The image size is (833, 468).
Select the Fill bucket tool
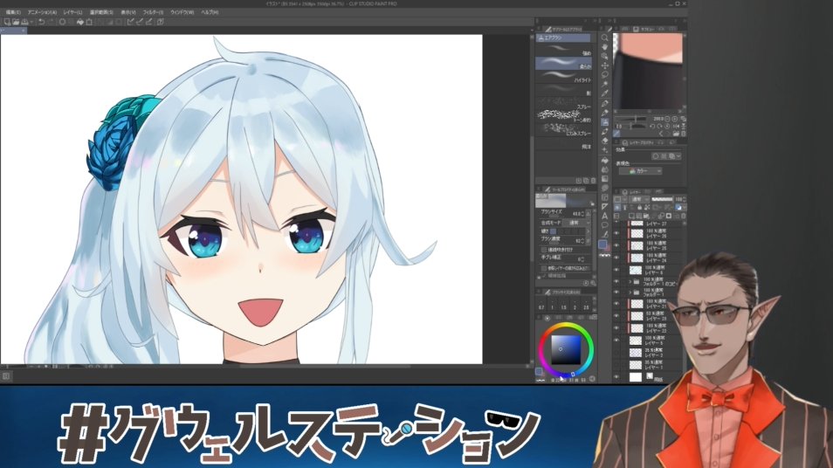(x=604, y=160)
